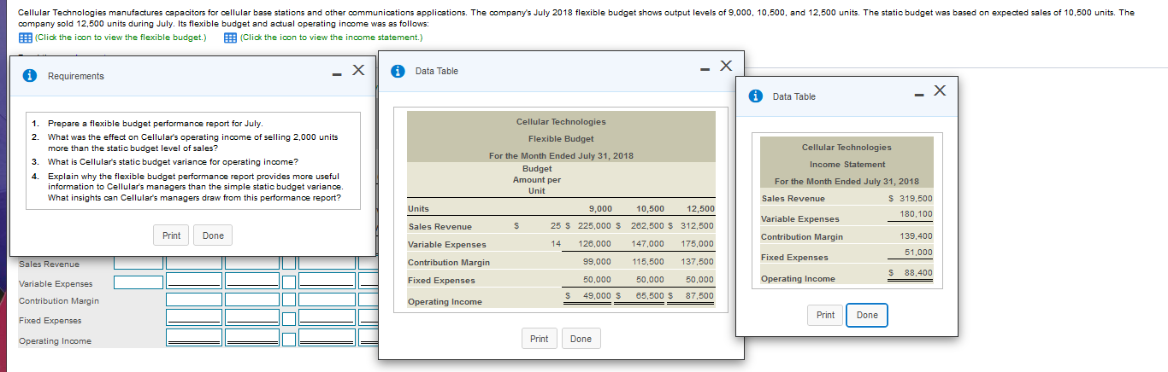This screenshot has height=372, width=1168.
Task: Open the income statement table icon
Action: (230, 38)
